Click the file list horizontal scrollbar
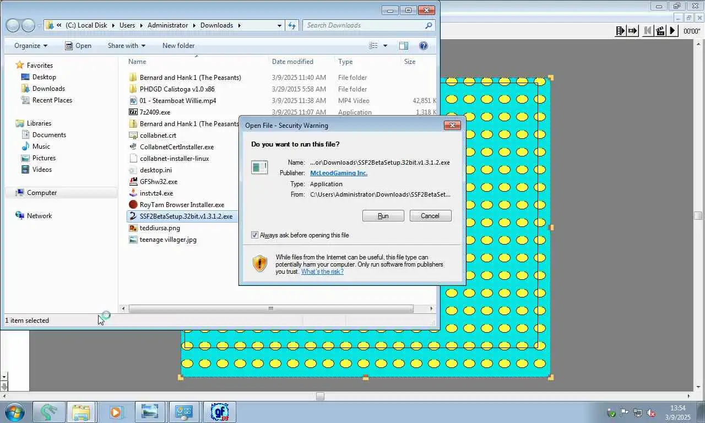The height and width of the screenshot is (423, 705). (x=270, y=308)
